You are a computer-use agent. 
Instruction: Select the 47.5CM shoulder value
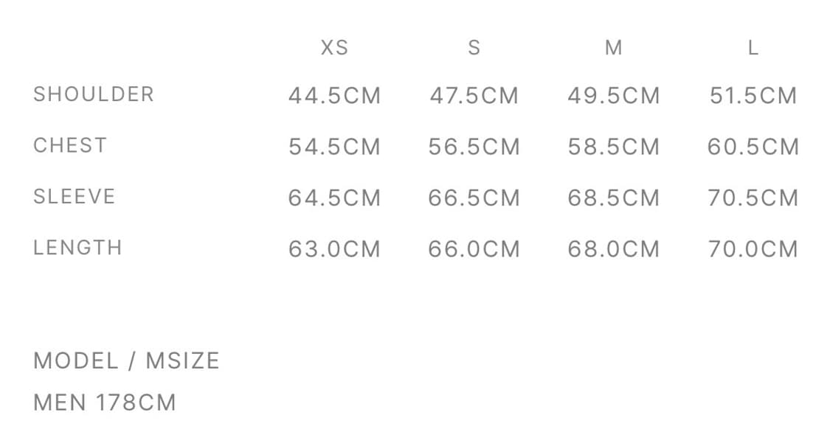(474, 96)
